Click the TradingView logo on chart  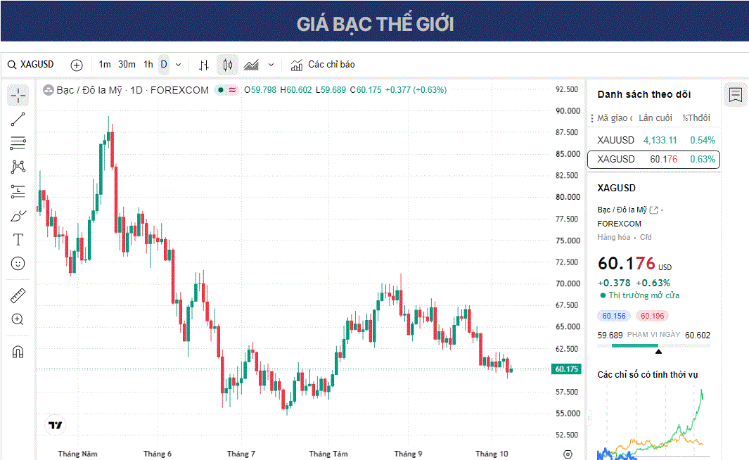[x=56, y=425]
